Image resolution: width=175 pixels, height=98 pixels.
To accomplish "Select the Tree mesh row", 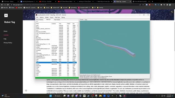I will tap(56, 61).
